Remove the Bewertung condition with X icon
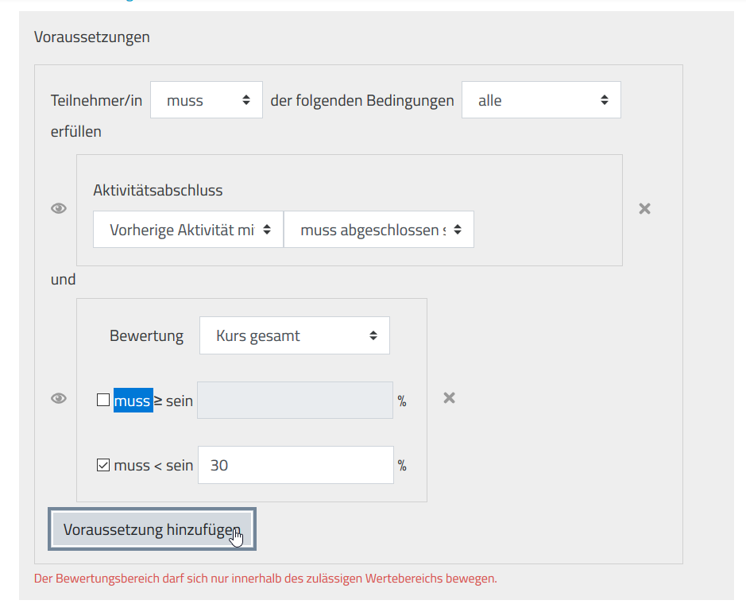 449,398
